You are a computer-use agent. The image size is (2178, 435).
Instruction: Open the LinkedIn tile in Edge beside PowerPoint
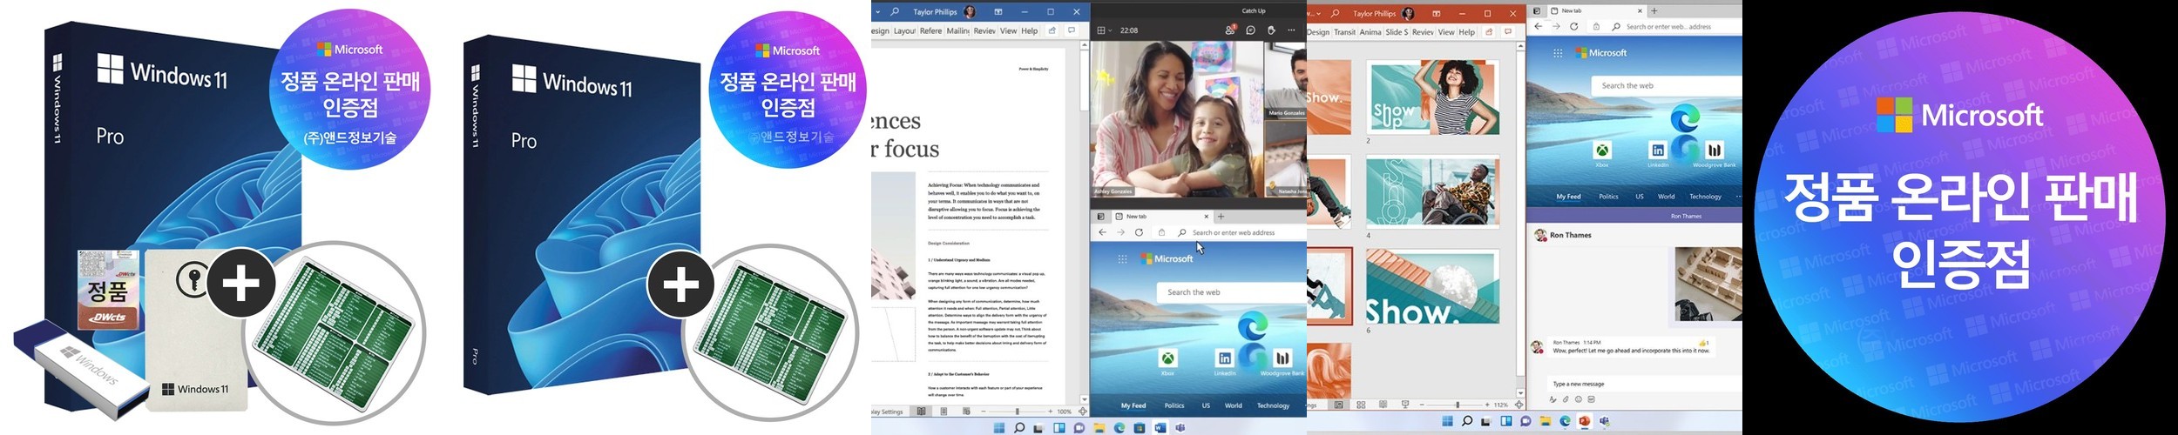pos(1658,151)
